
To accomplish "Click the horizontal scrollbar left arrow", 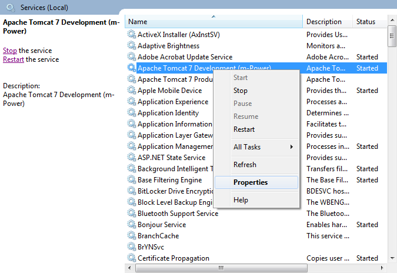I will tap(129, 268).
